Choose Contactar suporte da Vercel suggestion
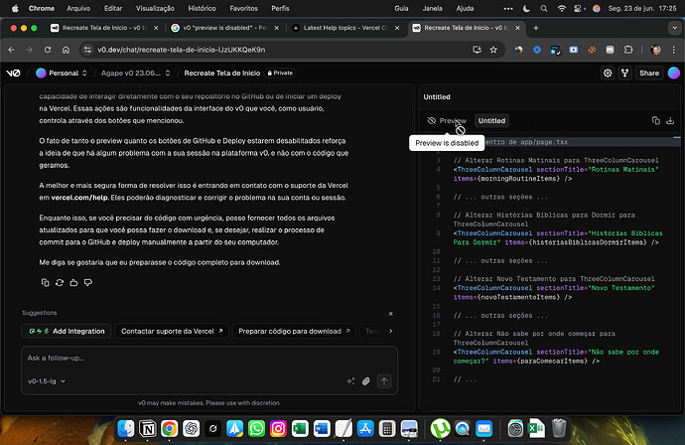The width and height of the screenshot is (685, 445). (172, 331)
